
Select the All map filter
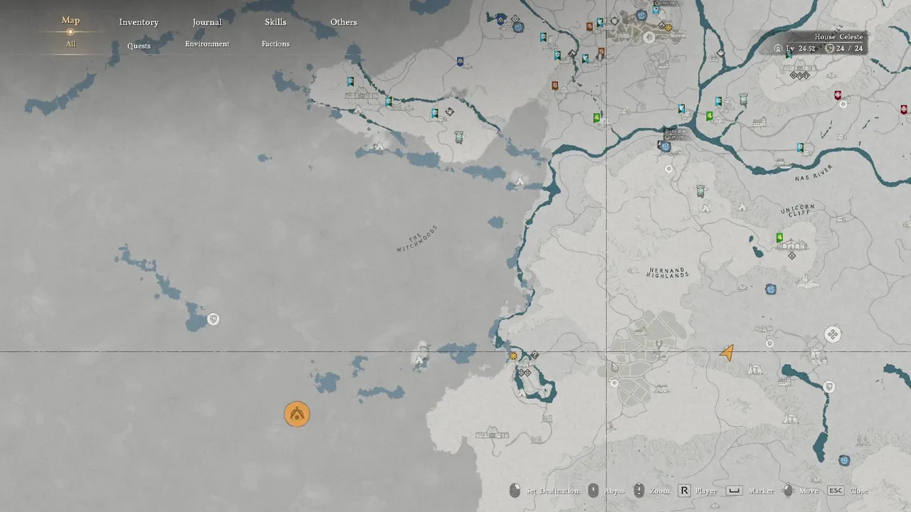pos(70,44)
